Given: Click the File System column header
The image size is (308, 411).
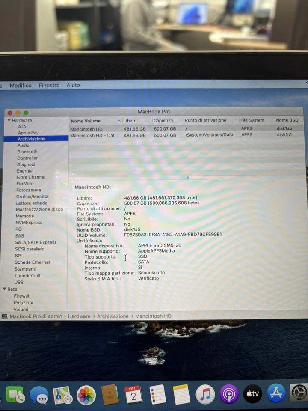Looking at the screenshot, I should point(257,120).
